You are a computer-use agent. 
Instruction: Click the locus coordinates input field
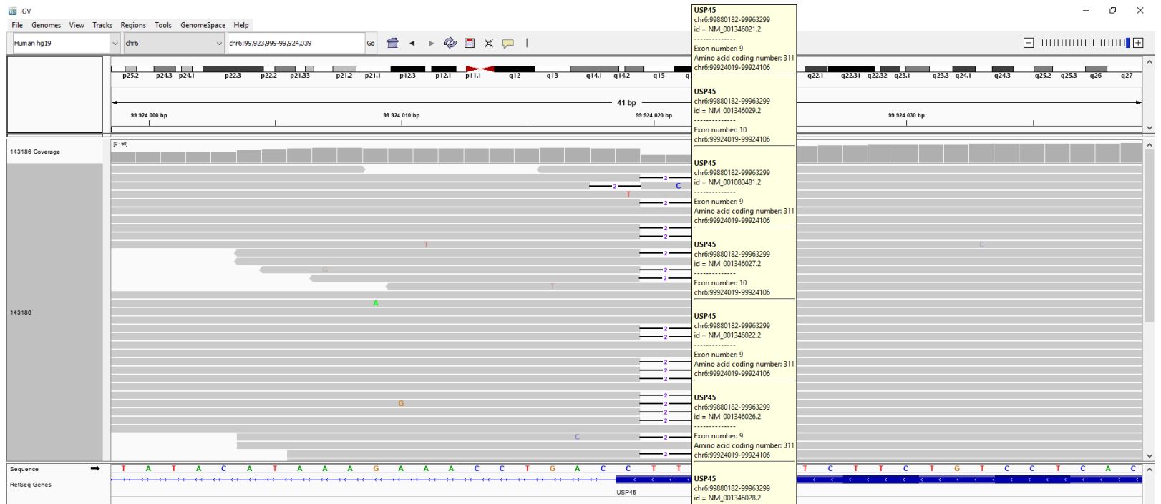click(295, 43)
